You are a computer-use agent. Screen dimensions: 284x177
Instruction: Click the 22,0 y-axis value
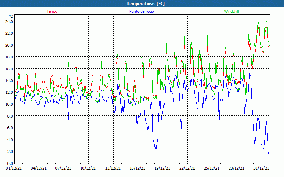(x=9, y=33)
